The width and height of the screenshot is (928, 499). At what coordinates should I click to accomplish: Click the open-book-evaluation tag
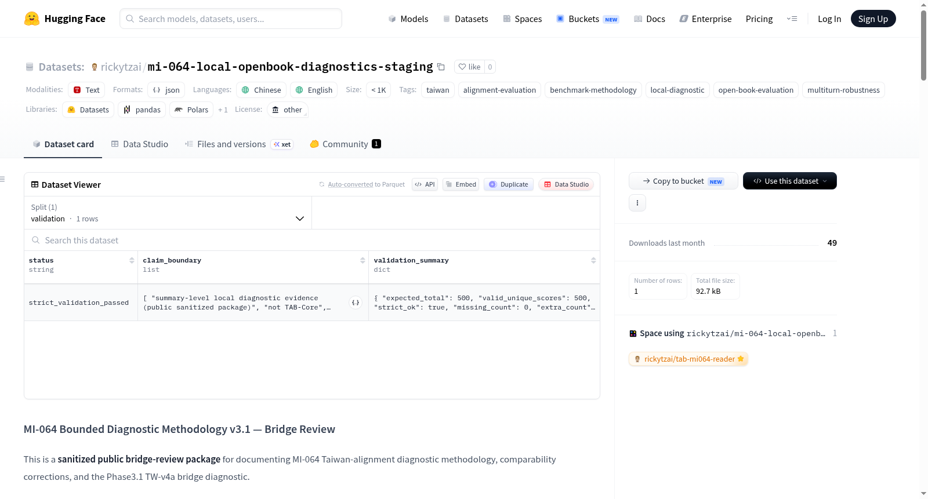(x=756, y=90)
